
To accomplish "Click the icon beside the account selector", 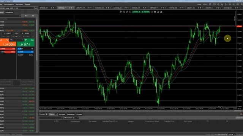I will [36, 8].
